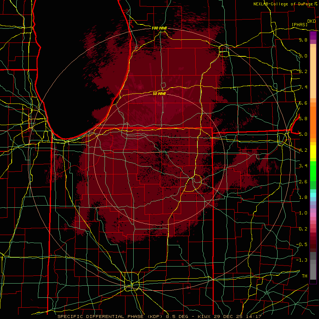The width and height of the screenshot is (319, 319).
Task: Click the 1.8 value on the color scale
Action: coord(303,197)
